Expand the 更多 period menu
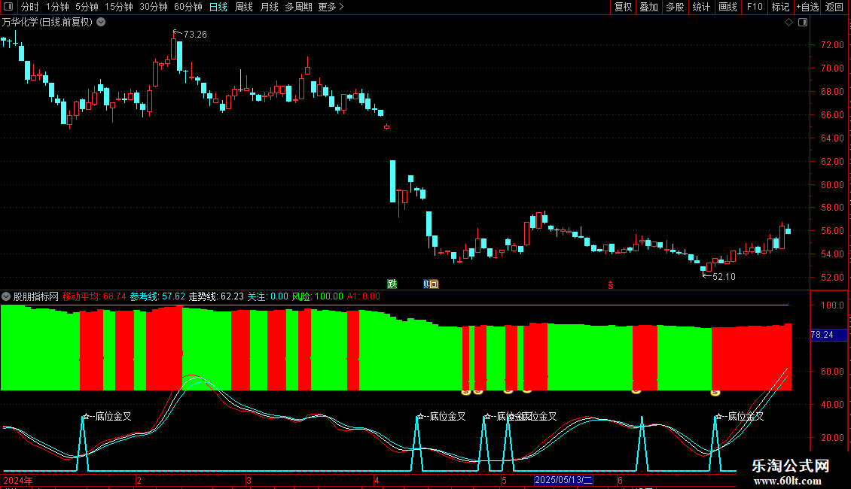 (331, 7)
